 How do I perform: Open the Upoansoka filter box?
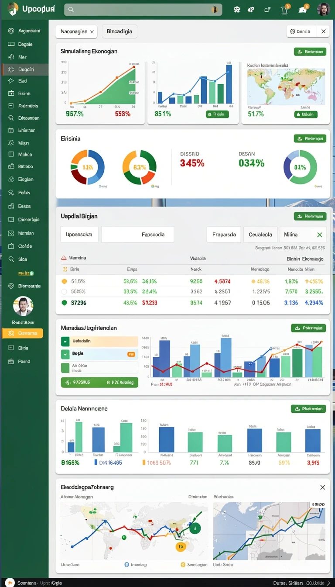point(79,235)
